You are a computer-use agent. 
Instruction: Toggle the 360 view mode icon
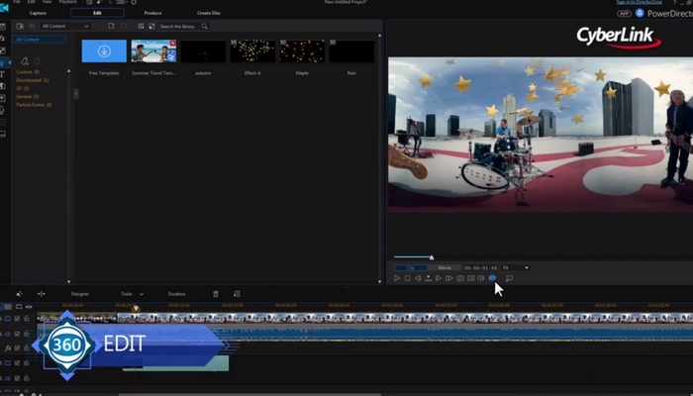492,278
